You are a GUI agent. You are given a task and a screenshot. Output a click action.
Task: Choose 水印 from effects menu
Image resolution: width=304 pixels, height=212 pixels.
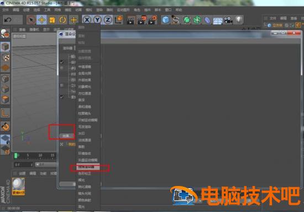pos(81,133)
